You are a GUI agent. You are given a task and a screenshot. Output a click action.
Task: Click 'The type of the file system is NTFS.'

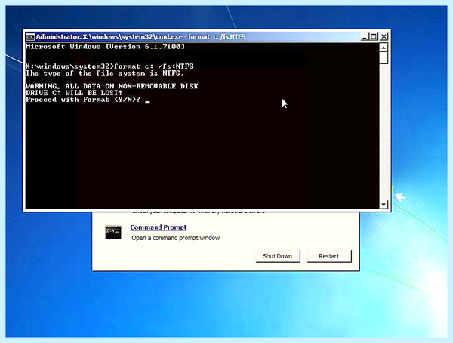pos(105,73)
